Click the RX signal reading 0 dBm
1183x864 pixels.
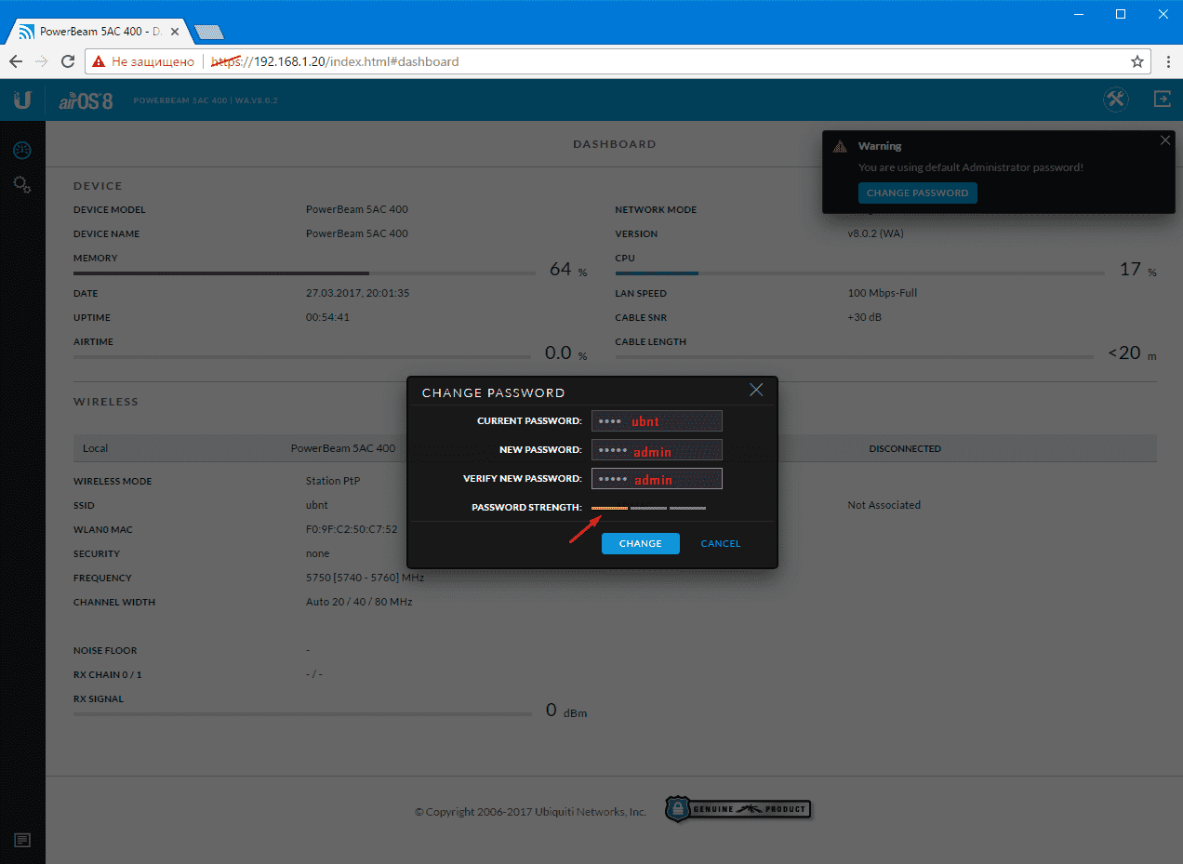point(566,711)
